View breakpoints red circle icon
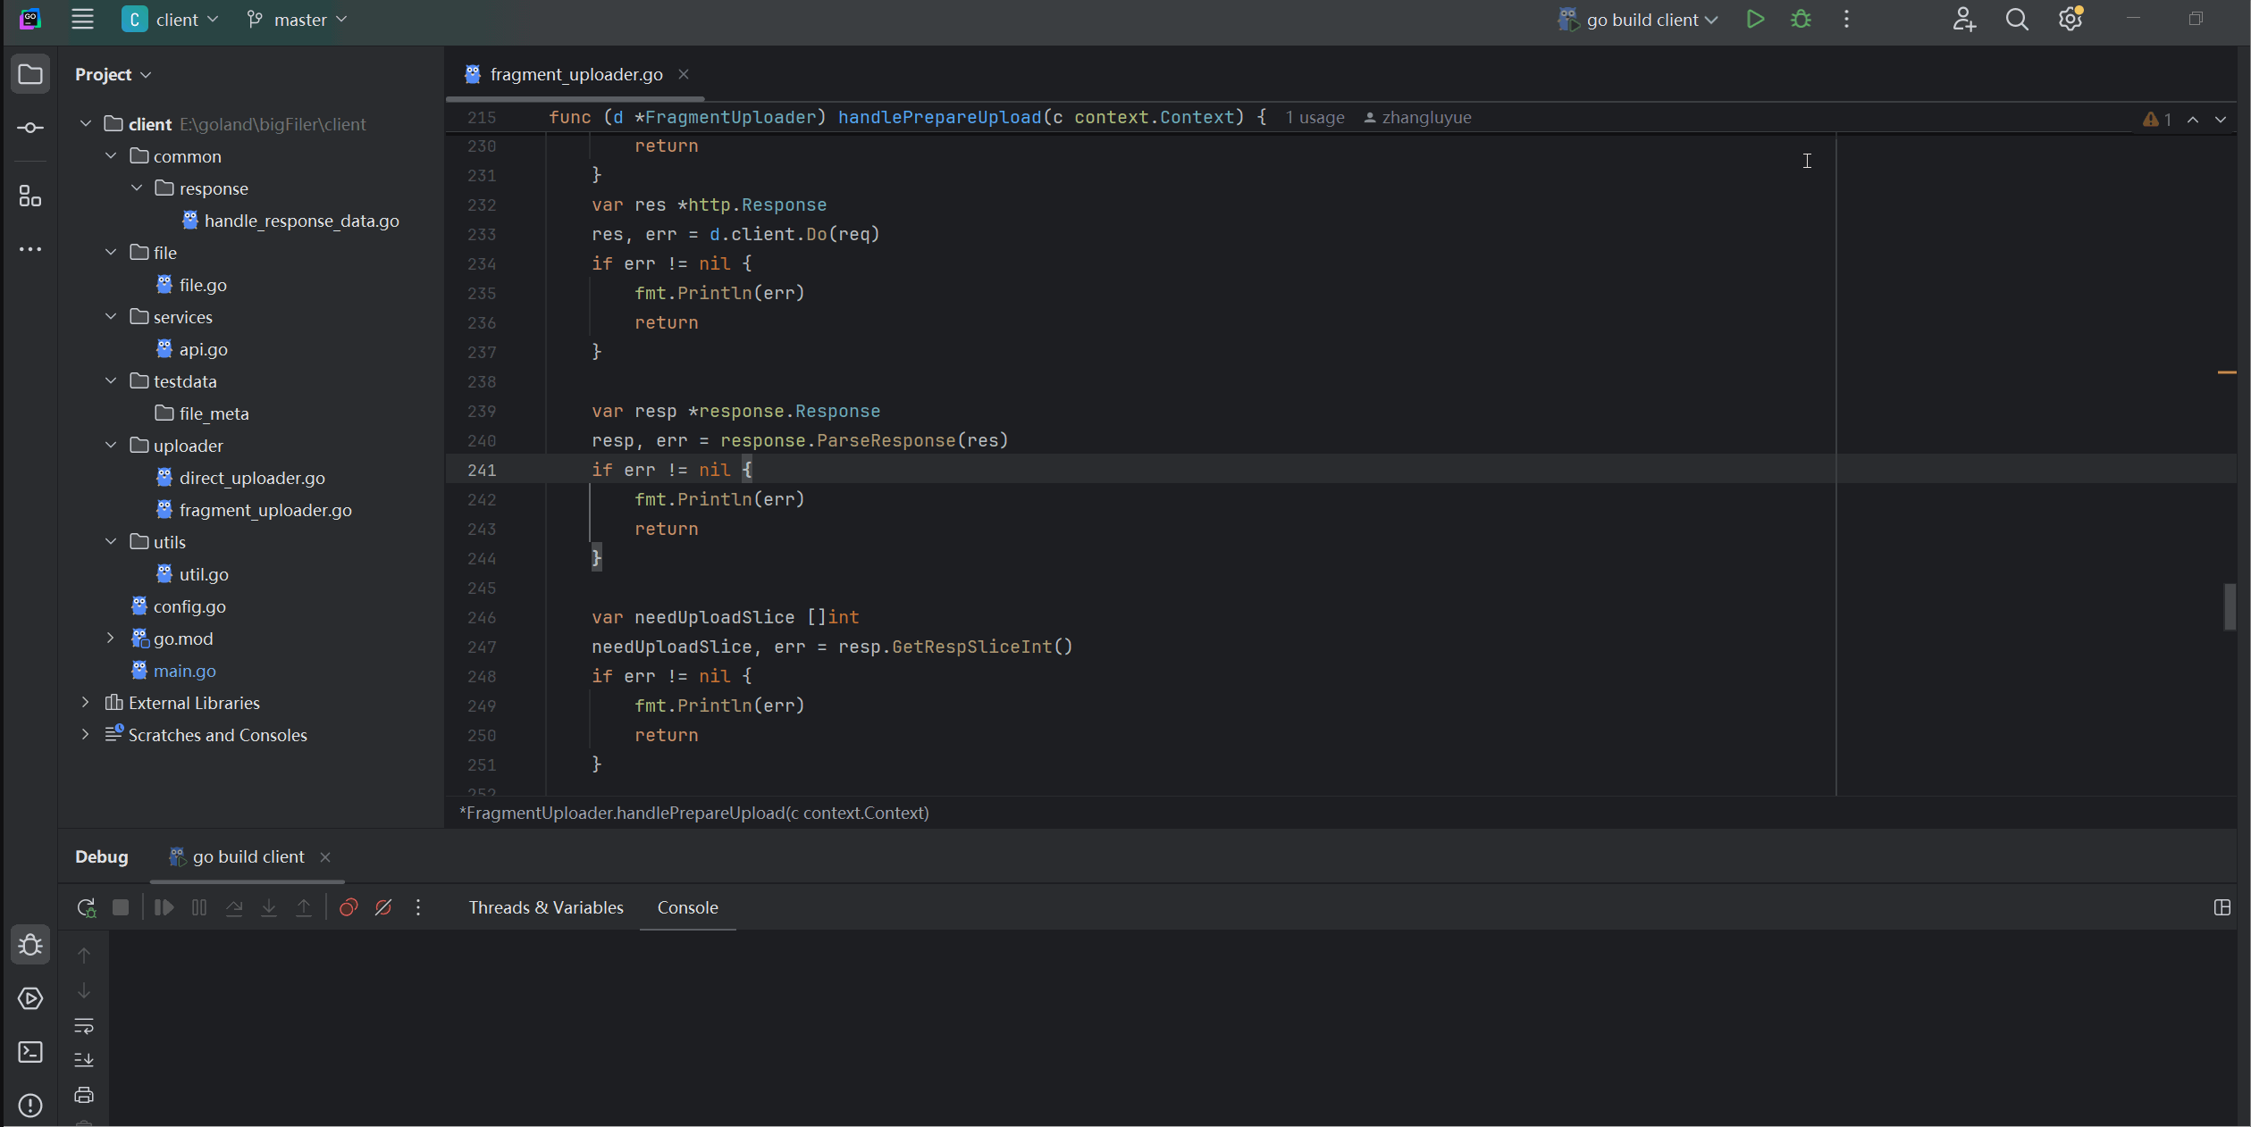Image resolution: width=2251 pixels, height=1127 pixels. (349, 907)
